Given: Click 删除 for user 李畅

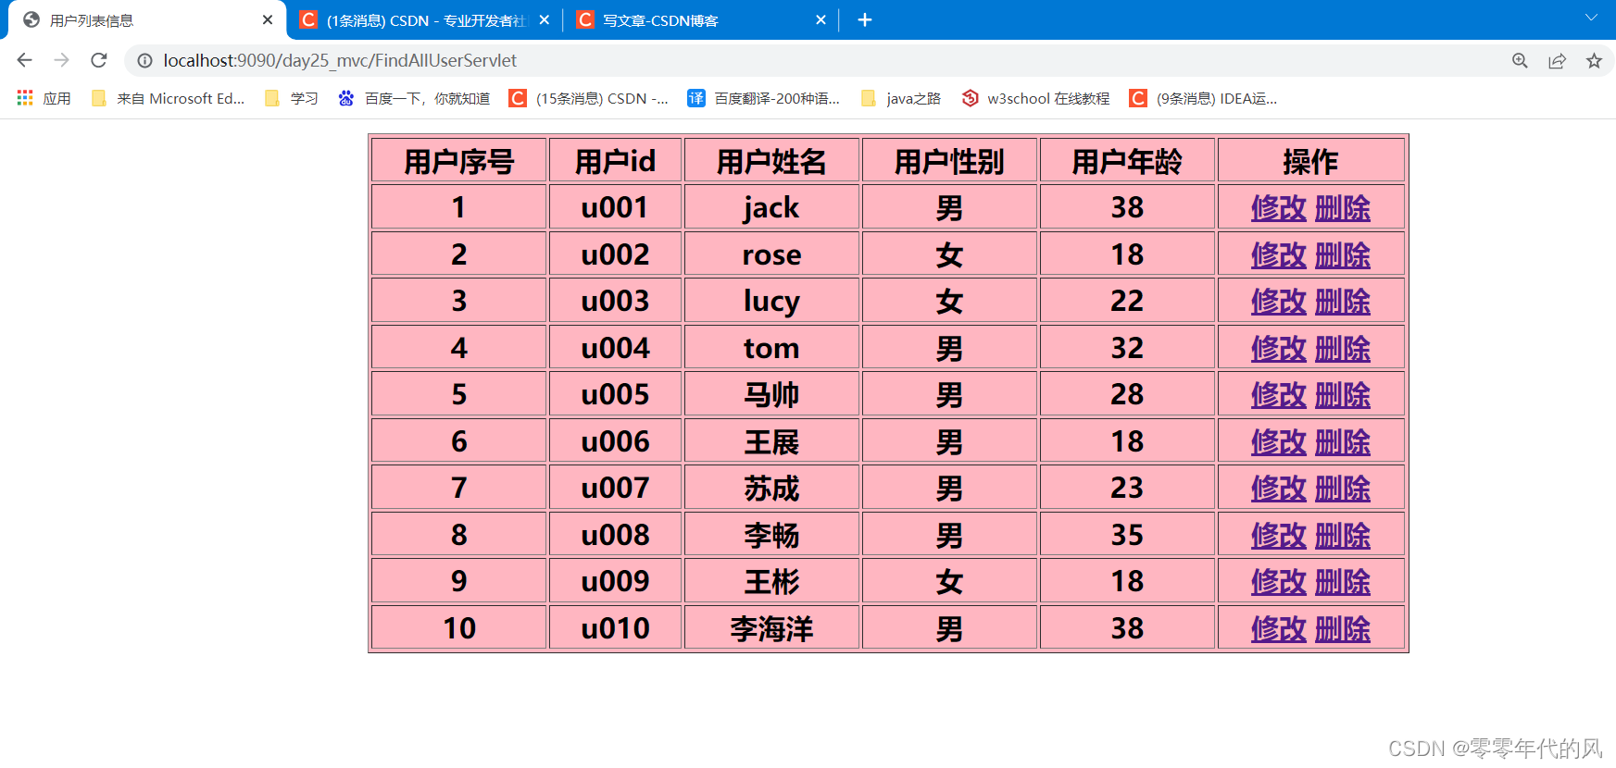Looking at the screenshot, I should pyautogui.click(x=1342, y=535).
